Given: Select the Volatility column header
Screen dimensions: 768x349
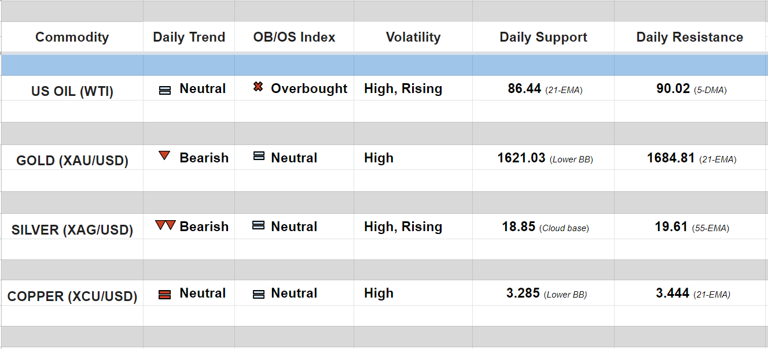Looking at the screenshot, I should coord(413,37).
